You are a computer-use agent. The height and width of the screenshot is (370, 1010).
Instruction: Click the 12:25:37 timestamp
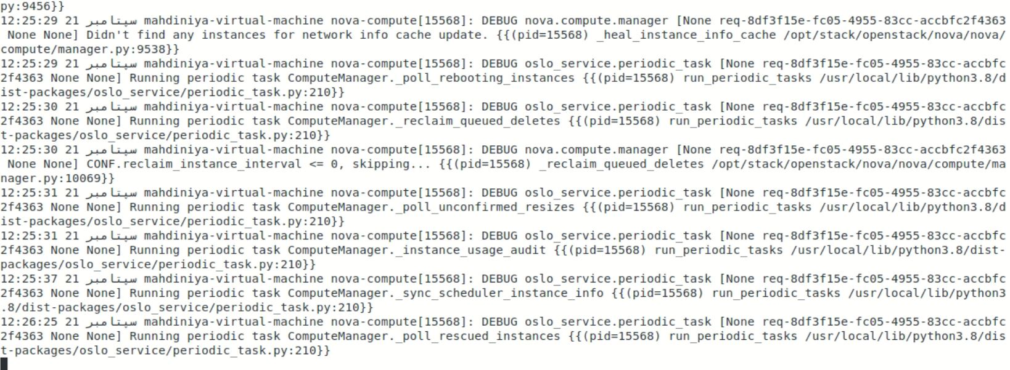[29, 279]
